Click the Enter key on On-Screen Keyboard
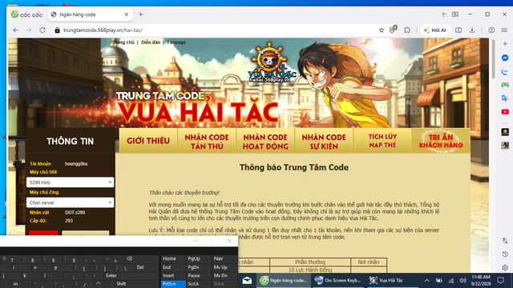This screenshot has height=288, width=513. (131, 275)
